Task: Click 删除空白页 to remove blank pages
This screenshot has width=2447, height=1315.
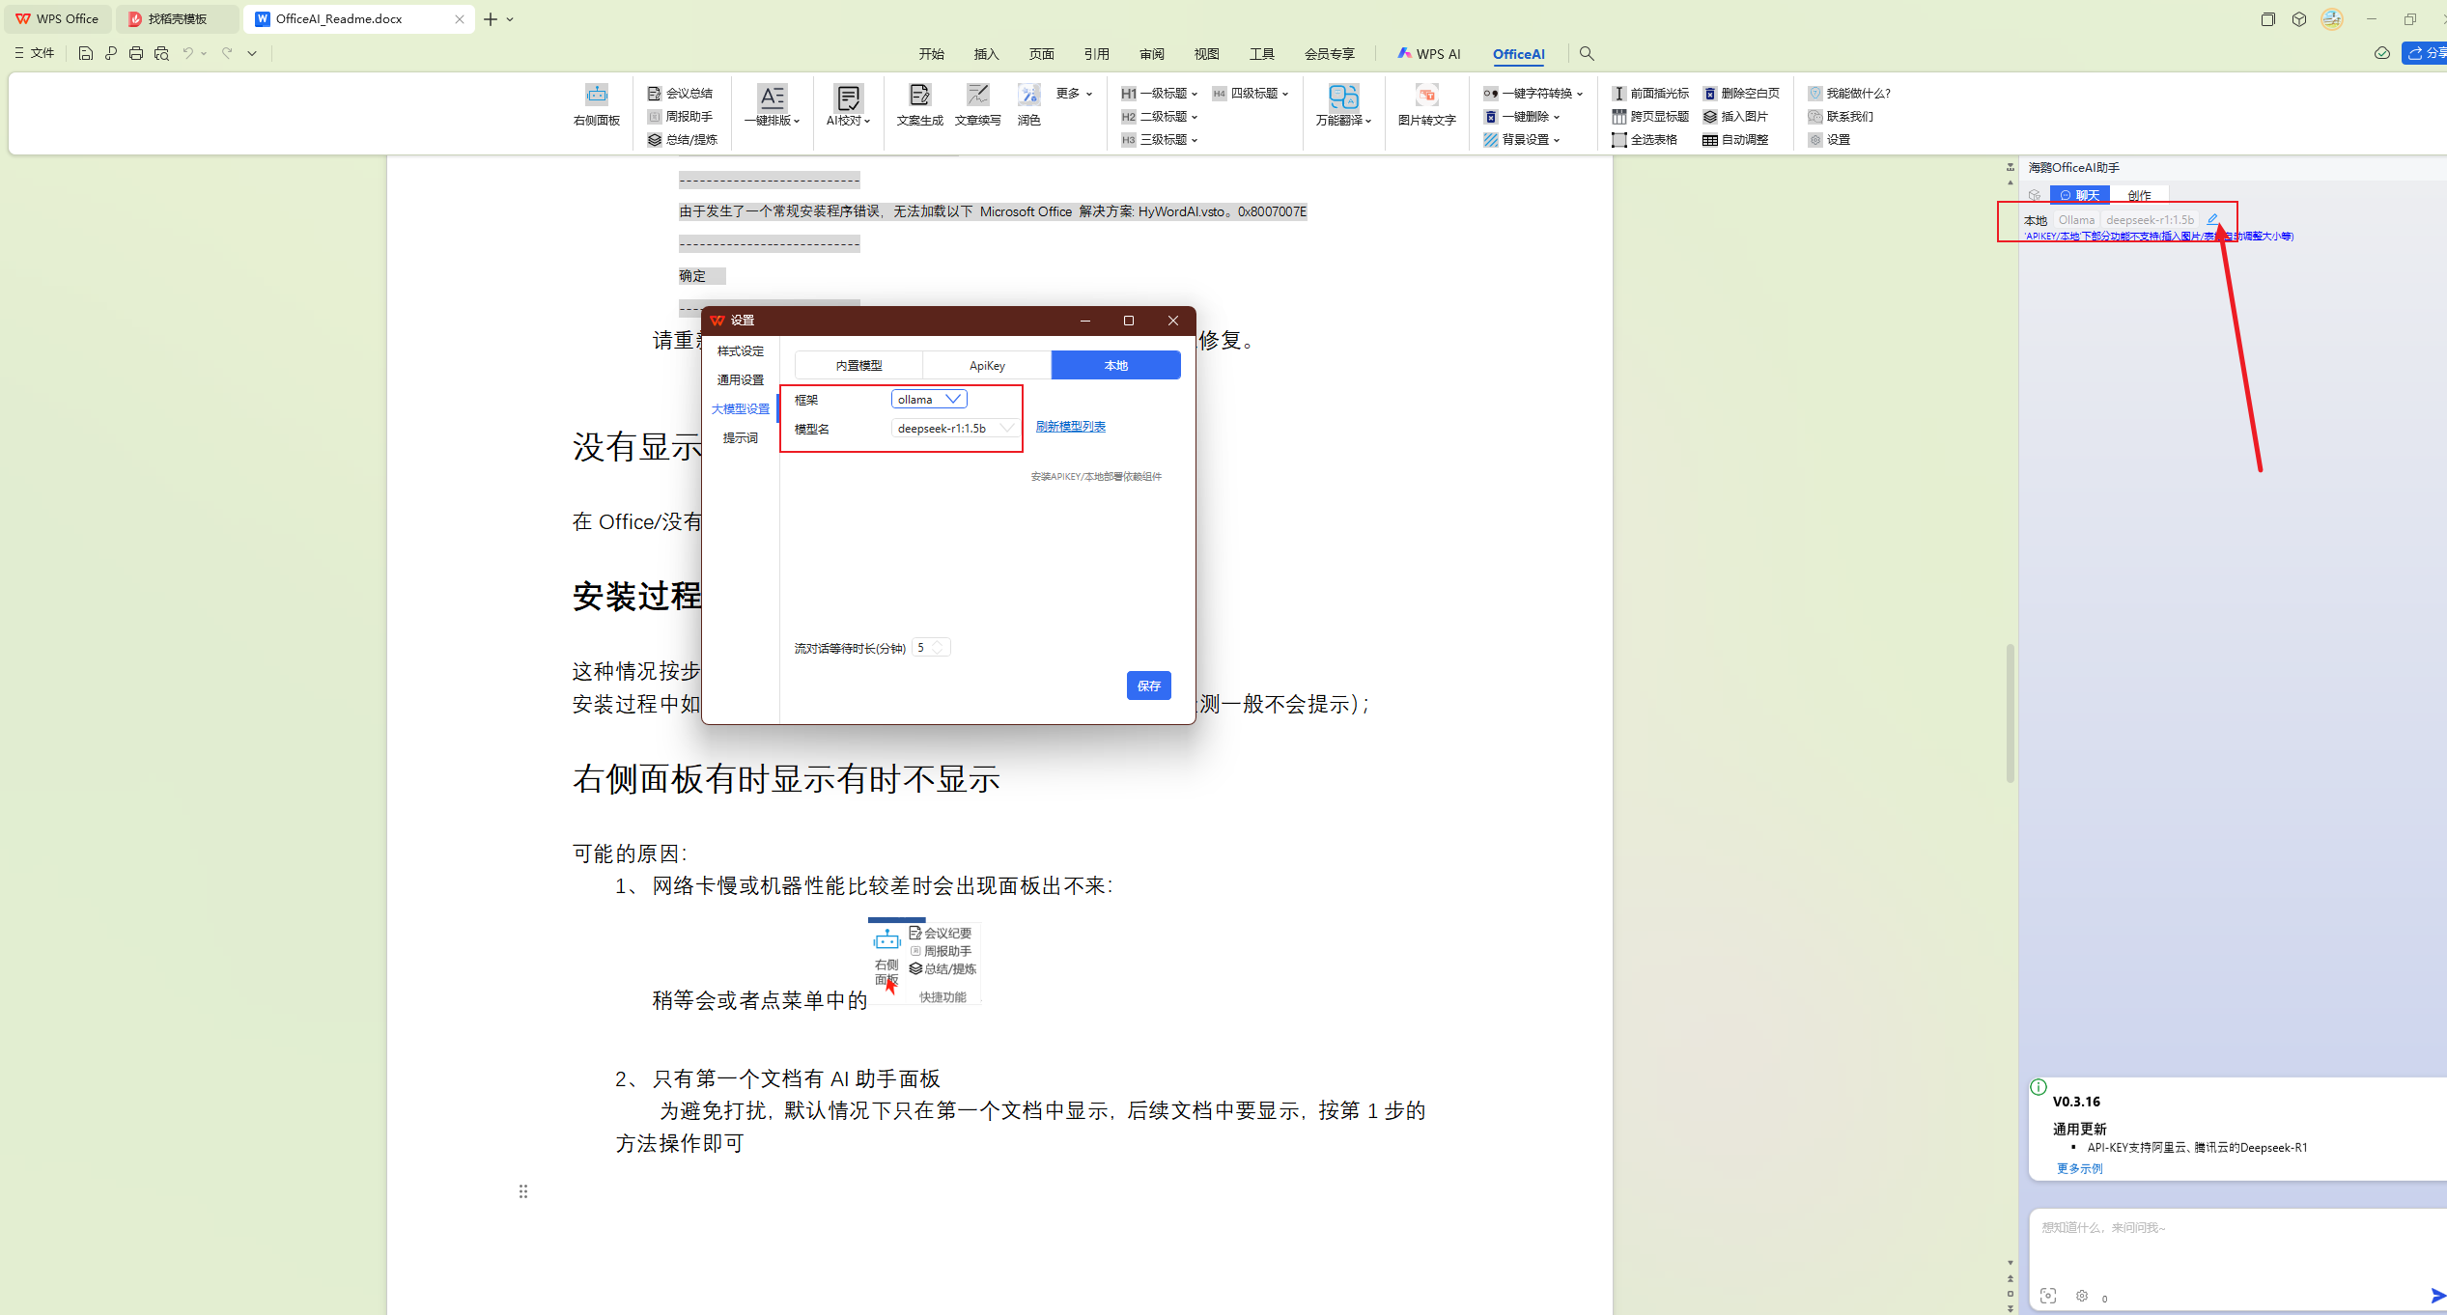Action: pos(1743,93)
